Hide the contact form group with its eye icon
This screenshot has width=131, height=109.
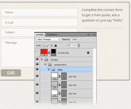click(x=37, y=64)
